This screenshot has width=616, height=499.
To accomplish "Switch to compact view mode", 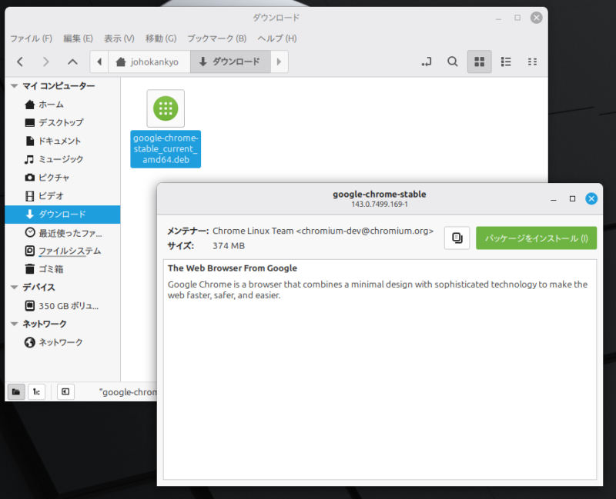I will [x=532, y=62].
